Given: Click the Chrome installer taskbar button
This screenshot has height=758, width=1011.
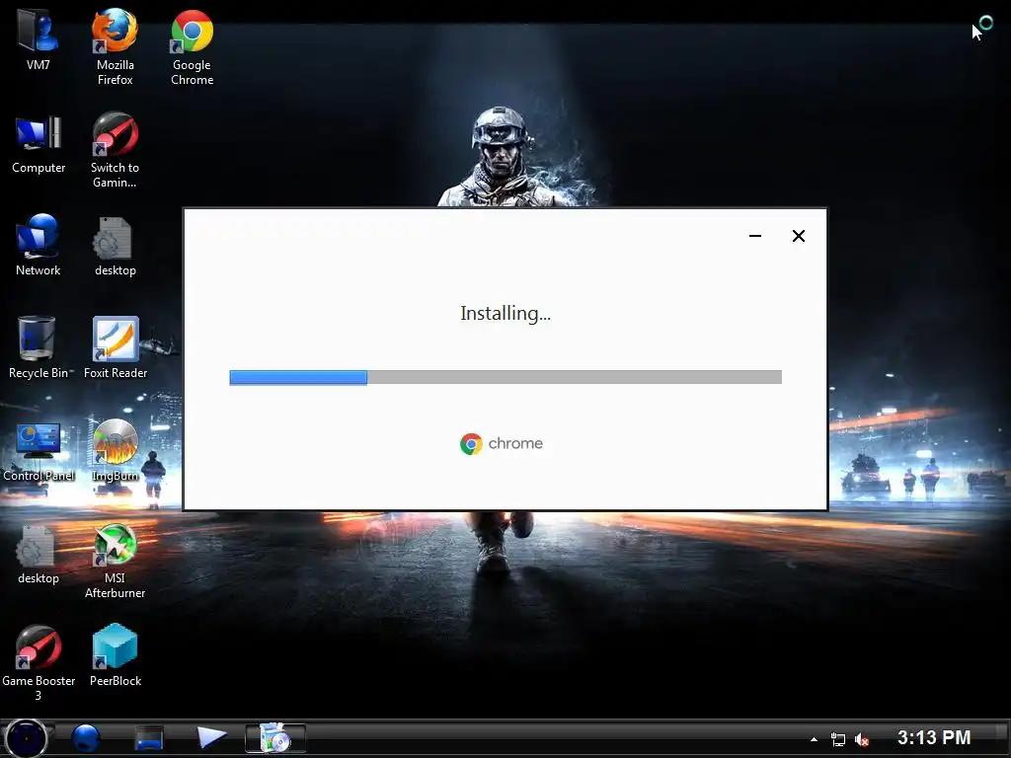Looking at the screenshot, I should 275,738.
